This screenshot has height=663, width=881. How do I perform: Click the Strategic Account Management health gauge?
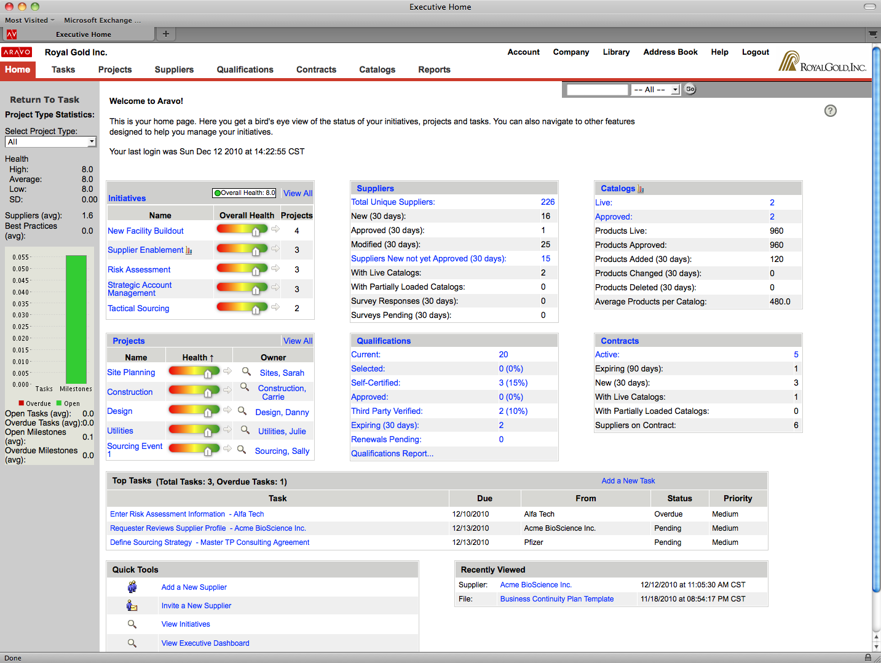coord(242,288)
